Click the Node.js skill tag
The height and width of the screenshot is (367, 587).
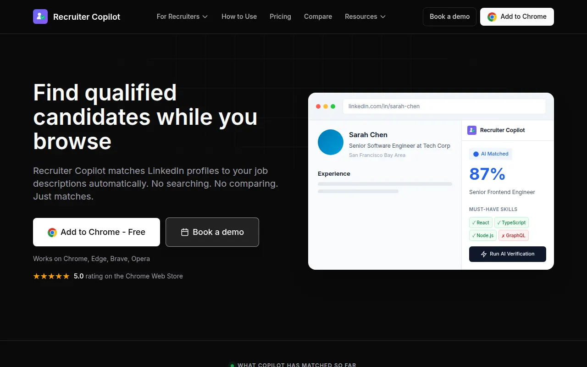(x=482, y=235)
